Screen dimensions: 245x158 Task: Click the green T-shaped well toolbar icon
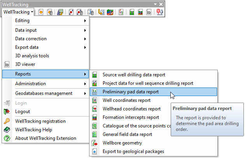tap(132, 12)
